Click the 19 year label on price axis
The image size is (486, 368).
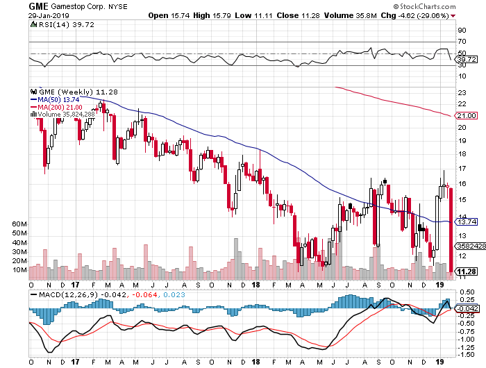[x=439, y=285]
